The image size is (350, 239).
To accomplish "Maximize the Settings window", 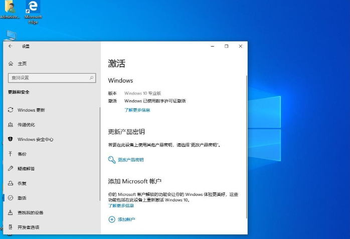I will 226,46.
